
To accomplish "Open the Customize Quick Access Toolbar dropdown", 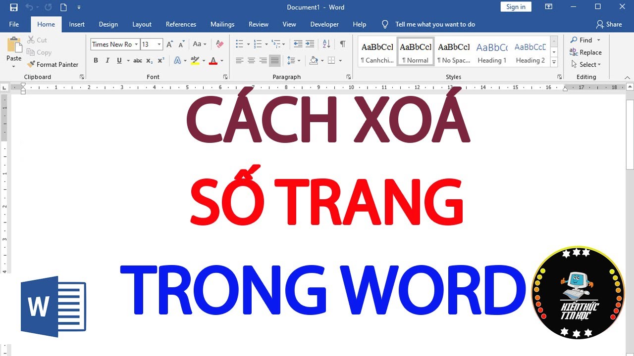I will (79, 7).
